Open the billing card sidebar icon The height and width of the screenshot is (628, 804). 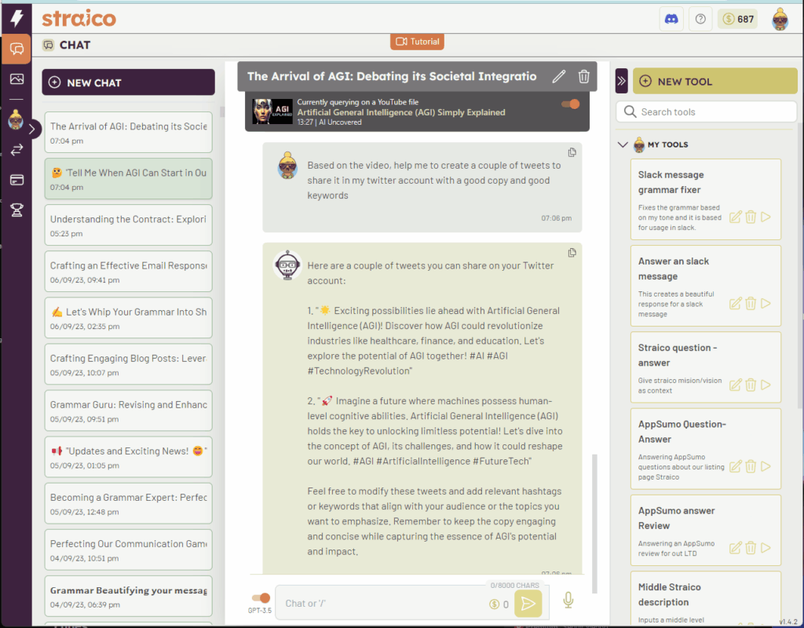coord(17,180)
